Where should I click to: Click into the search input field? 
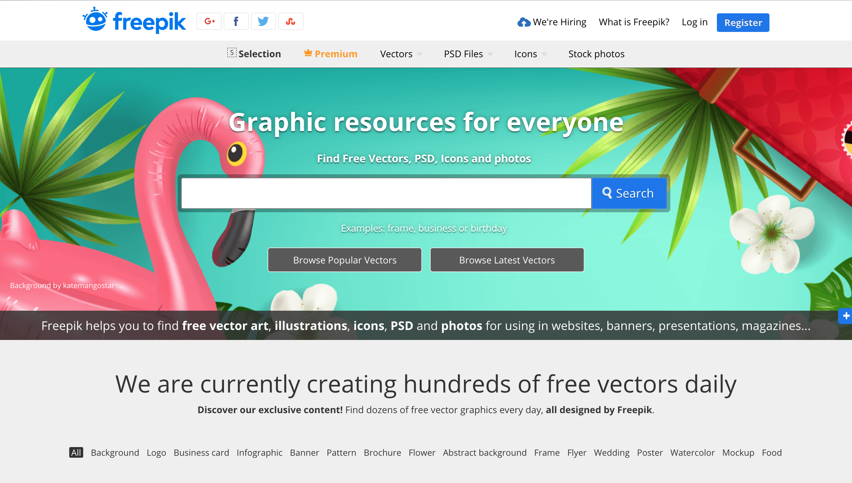(386, 193)
